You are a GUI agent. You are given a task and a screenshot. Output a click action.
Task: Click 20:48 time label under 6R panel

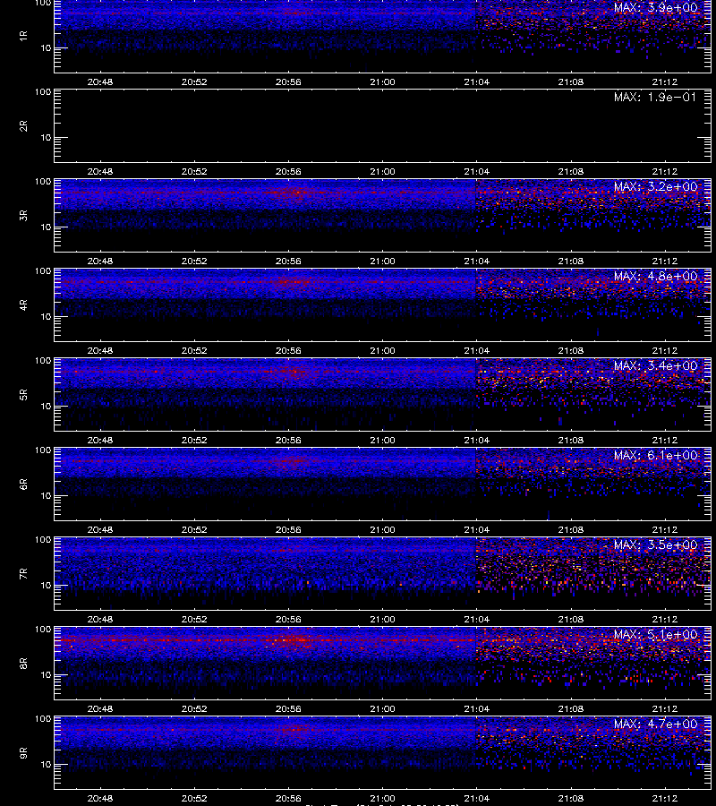pos(100,529)
